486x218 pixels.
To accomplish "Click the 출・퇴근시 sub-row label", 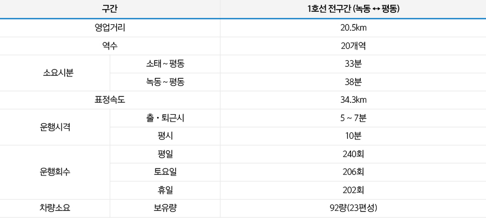I will pyautogui.click(x=165, y=118).
